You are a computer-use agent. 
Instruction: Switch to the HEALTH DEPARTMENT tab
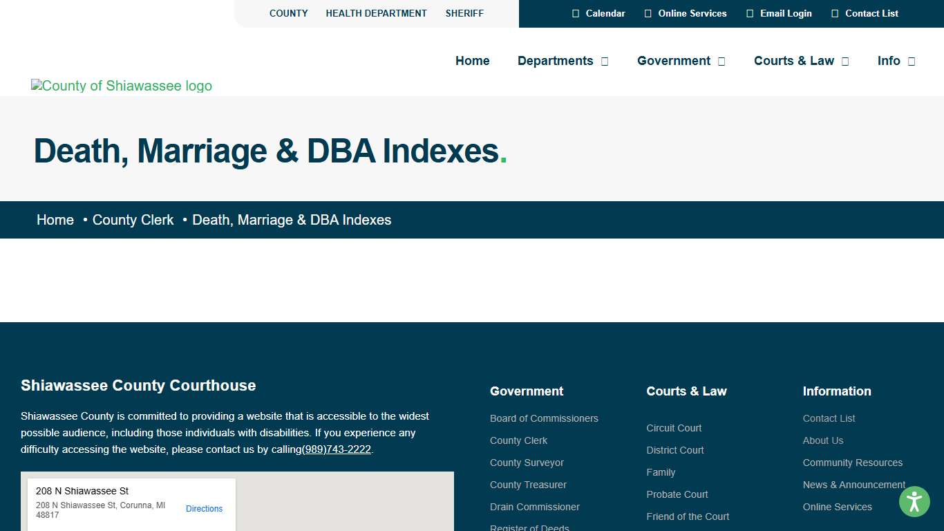point(376,13)
